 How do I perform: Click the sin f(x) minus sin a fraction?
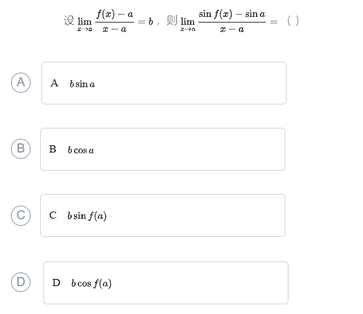(x=232, y=21)
